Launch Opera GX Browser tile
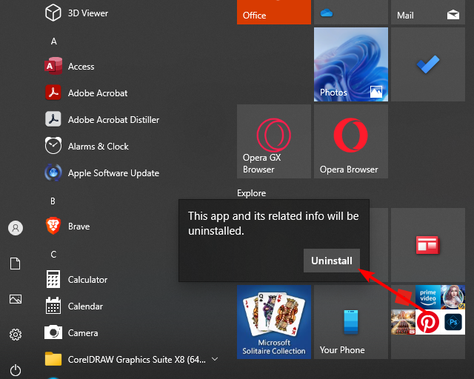474x379 pixels. tap(274, 141)
